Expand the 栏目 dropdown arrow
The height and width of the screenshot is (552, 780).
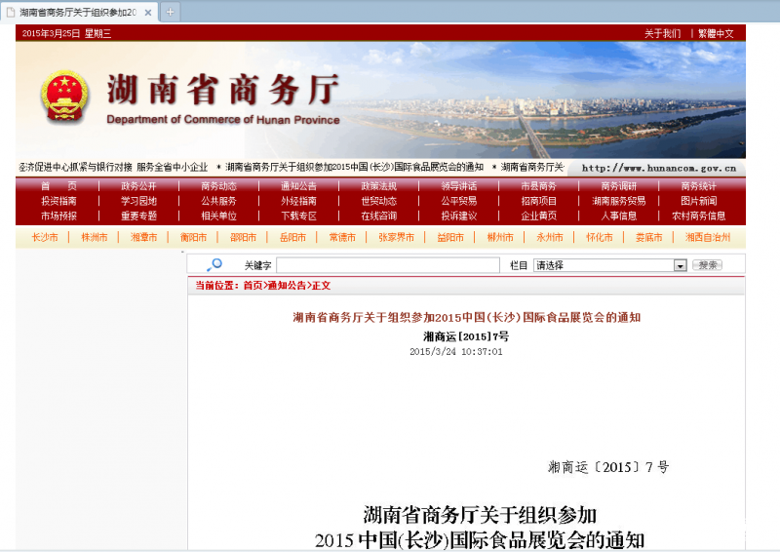point(680,265)
